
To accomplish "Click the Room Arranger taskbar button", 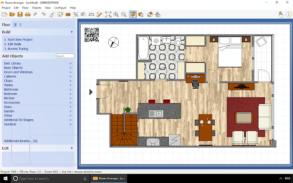I will click(x=109, y=179).
